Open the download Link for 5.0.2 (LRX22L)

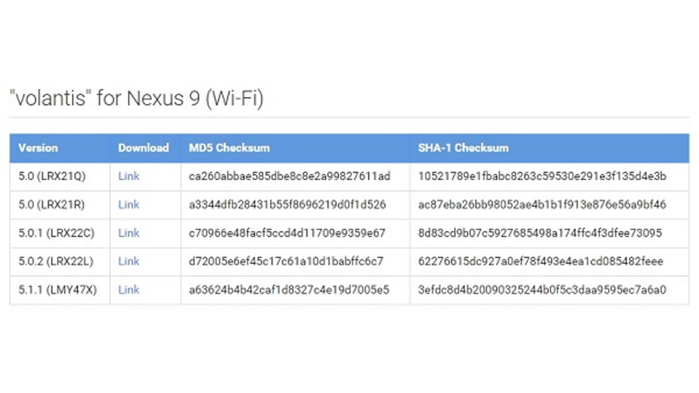pyautogui.click(x=129, y=261)
